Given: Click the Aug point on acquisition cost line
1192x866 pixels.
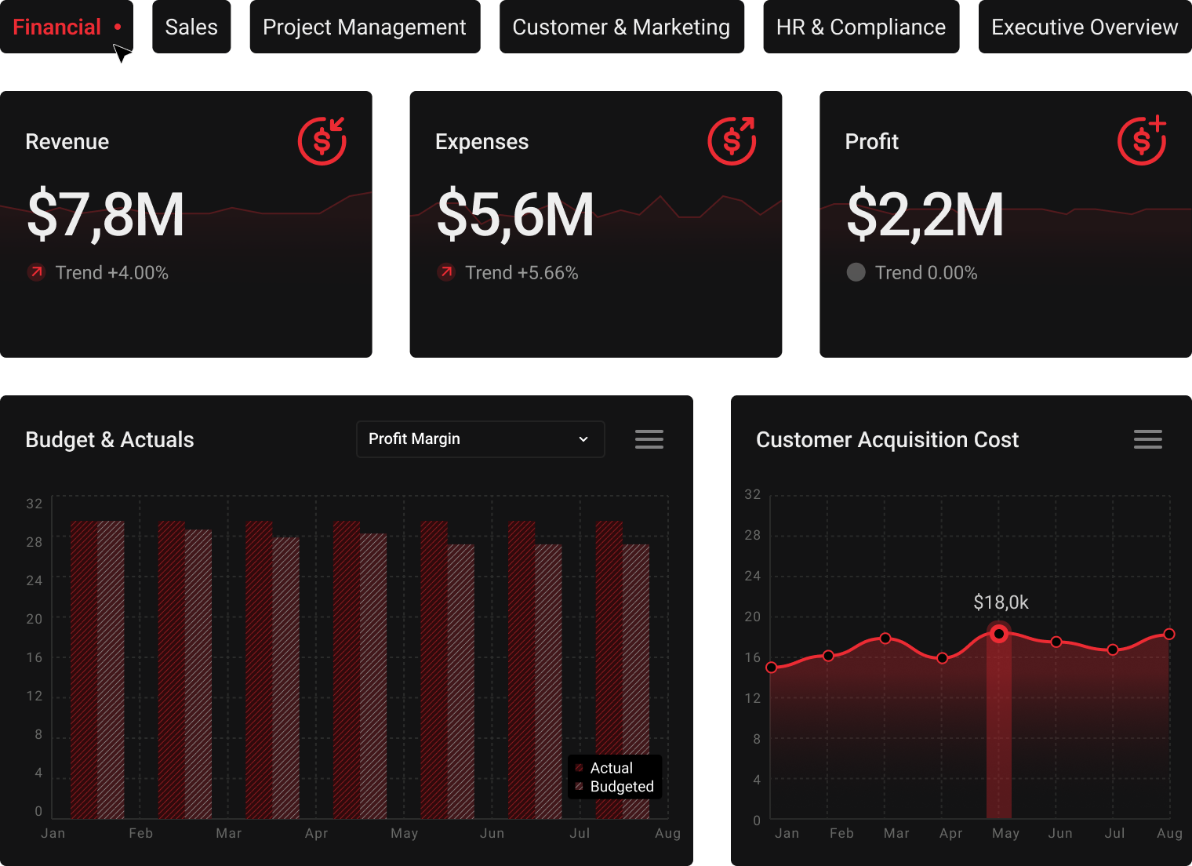Looking at the screenshot, I should pos(1169,634).
